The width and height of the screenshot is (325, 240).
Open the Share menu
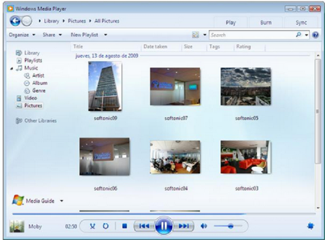pyautogui.click(x=52, y=35)
